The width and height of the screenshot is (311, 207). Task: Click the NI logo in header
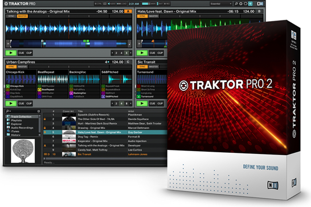(x=260, y=4)
